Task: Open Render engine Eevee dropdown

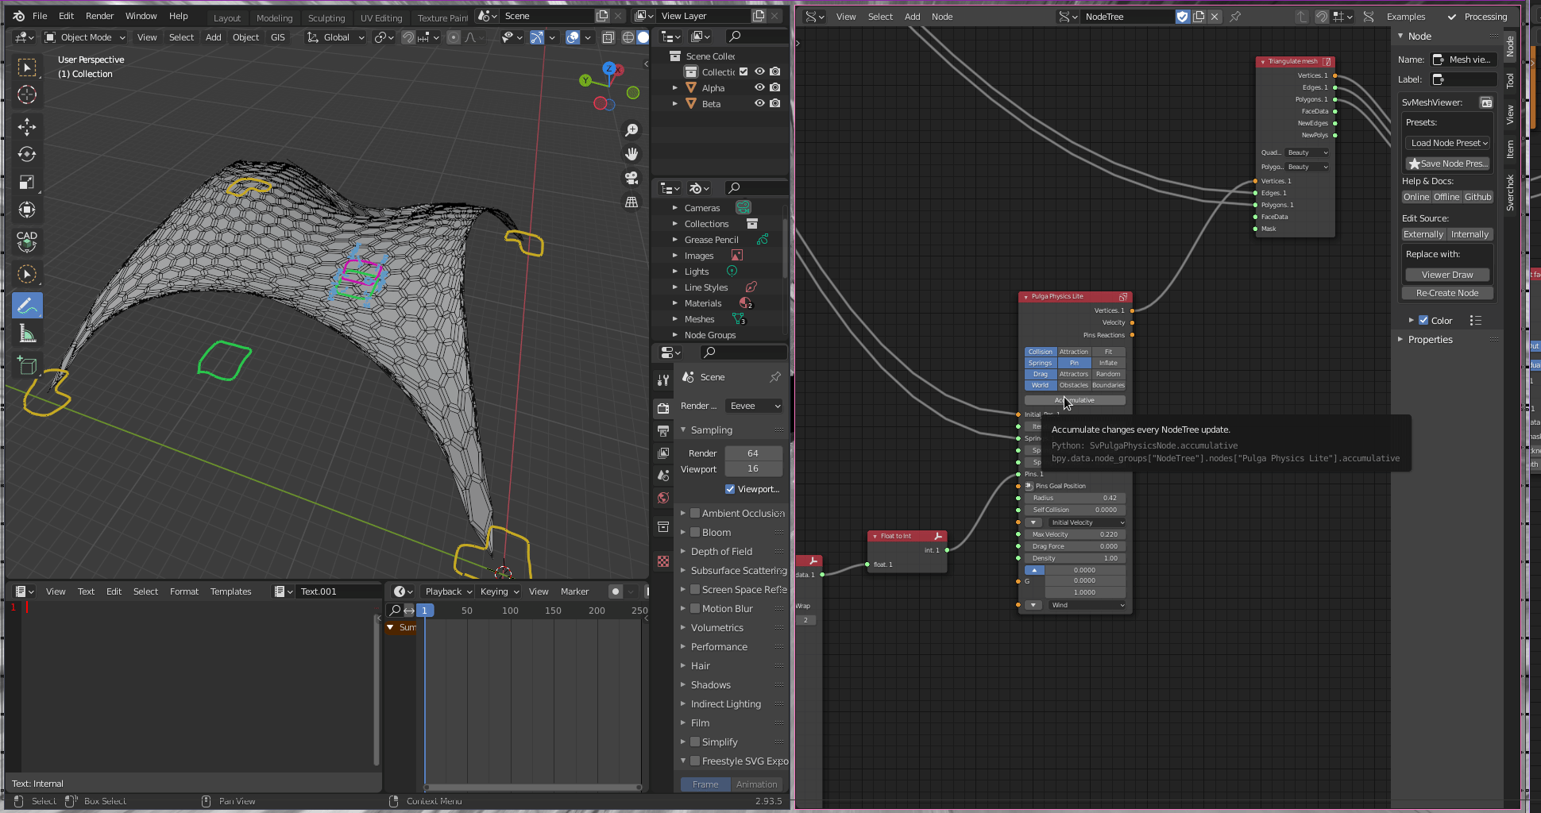Action: tap(755, 406)
